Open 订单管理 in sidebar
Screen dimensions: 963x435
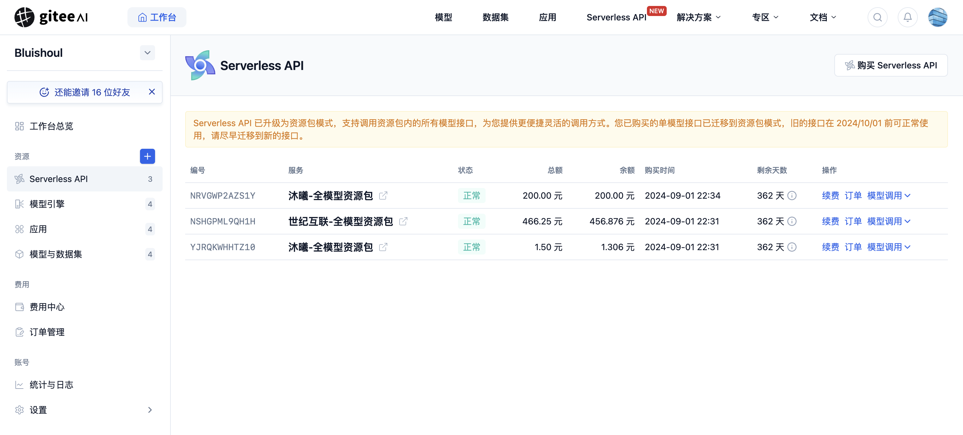tap(84, 332)
